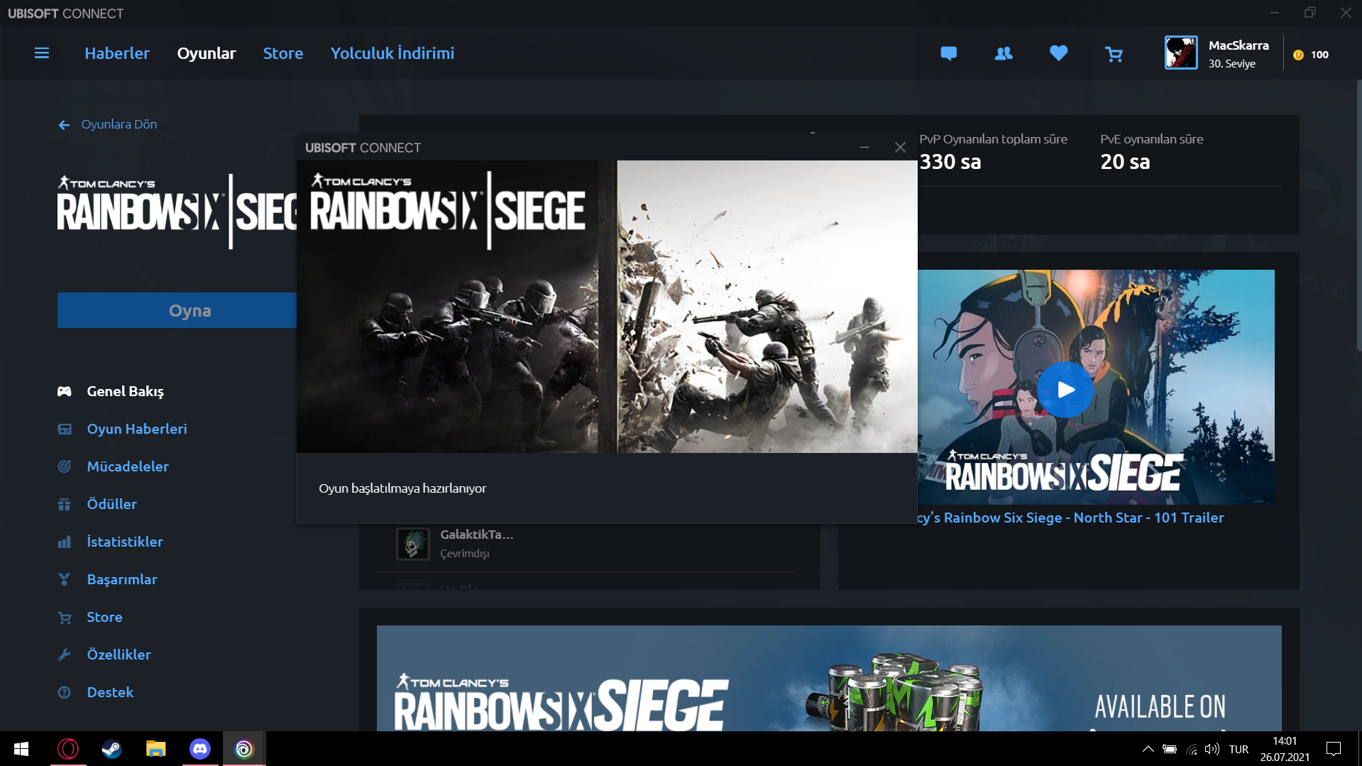Open the hamburger menu
Screen dimensions: 1362x766
coord(42,53)
